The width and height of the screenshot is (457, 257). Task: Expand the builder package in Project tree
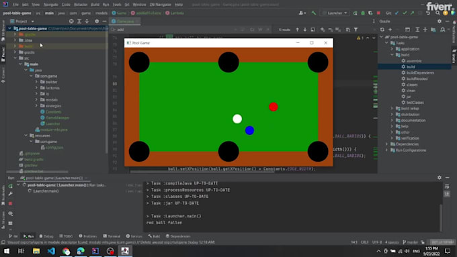pyautogui.click(x=37, y=82)
